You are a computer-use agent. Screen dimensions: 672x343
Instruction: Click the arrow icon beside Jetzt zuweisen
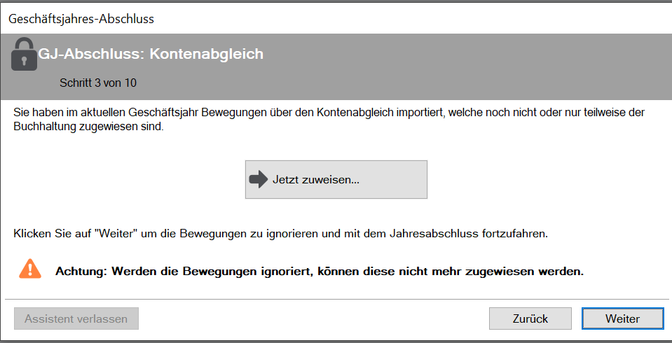(258, 179)
